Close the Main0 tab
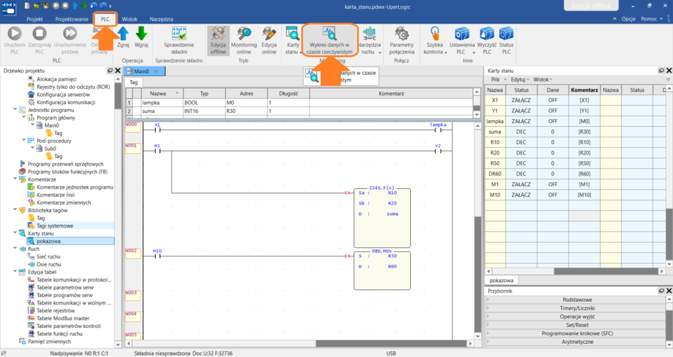The width and height of the screenshot is (673, 357). click(x=156, y=71)
